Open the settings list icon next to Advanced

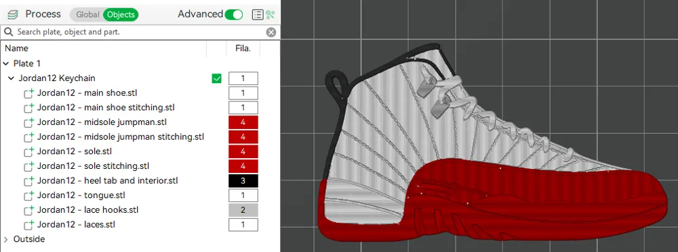[258, 15]
